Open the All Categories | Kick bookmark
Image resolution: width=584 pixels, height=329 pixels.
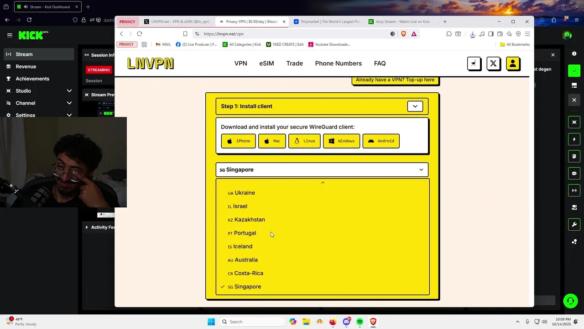pos(242,44)
